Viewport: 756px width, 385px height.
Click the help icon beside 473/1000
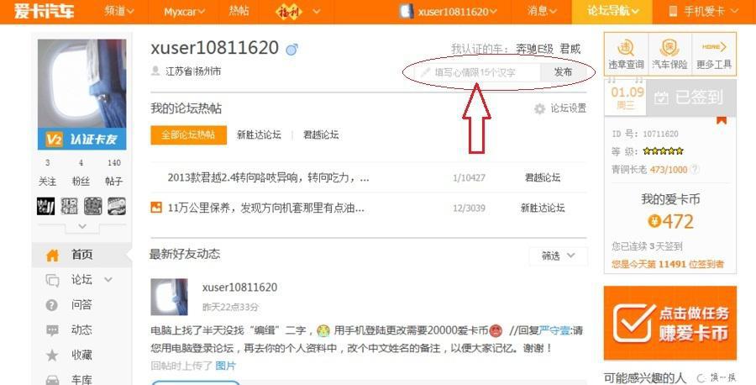[x=695, y=169]
